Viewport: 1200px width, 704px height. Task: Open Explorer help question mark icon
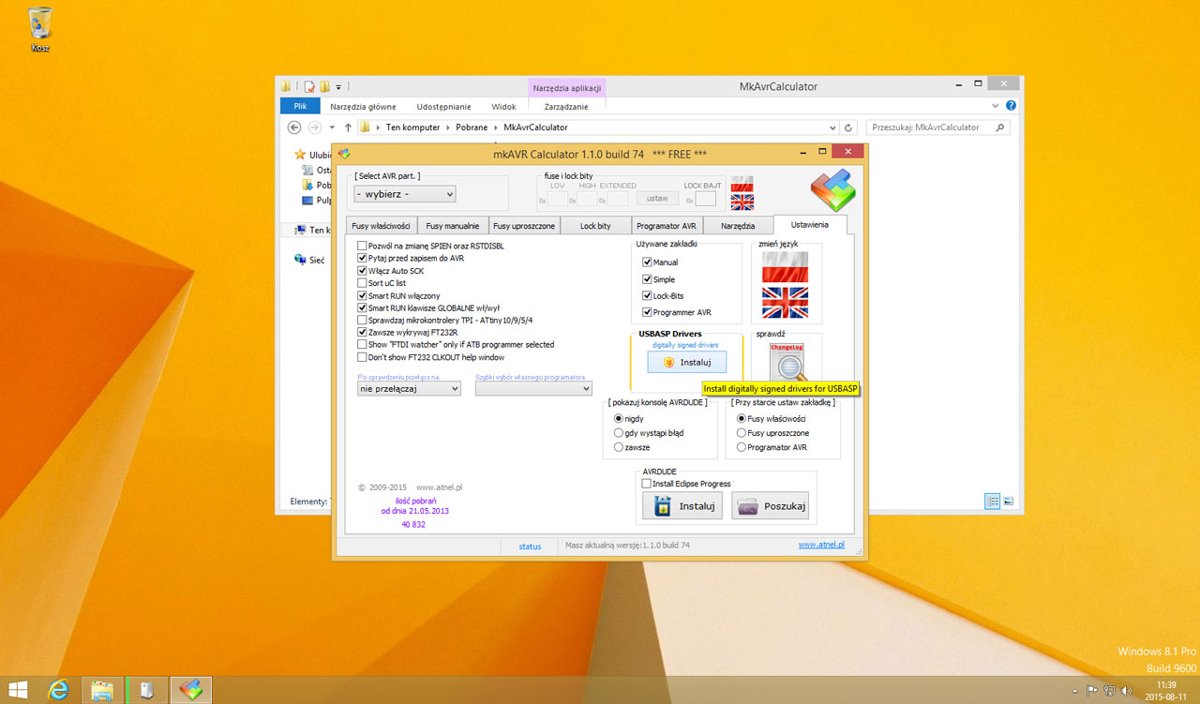[1011, 106]
